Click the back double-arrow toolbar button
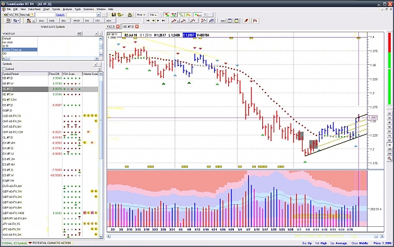Viewport: 394px width, 247px height. click(6, 15)
